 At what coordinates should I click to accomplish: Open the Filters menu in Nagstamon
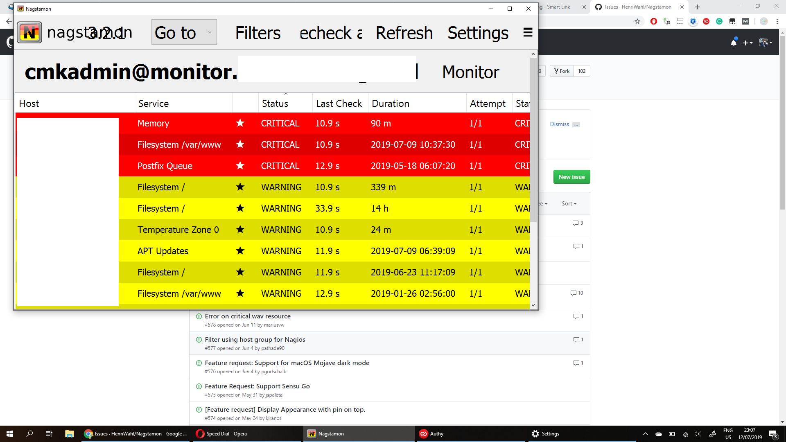(257, 33)
